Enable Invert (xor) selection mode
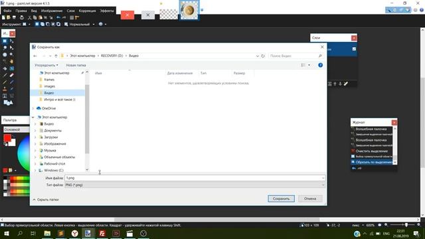The width and height of the screenshot is (425, 239). pos(58,24)
